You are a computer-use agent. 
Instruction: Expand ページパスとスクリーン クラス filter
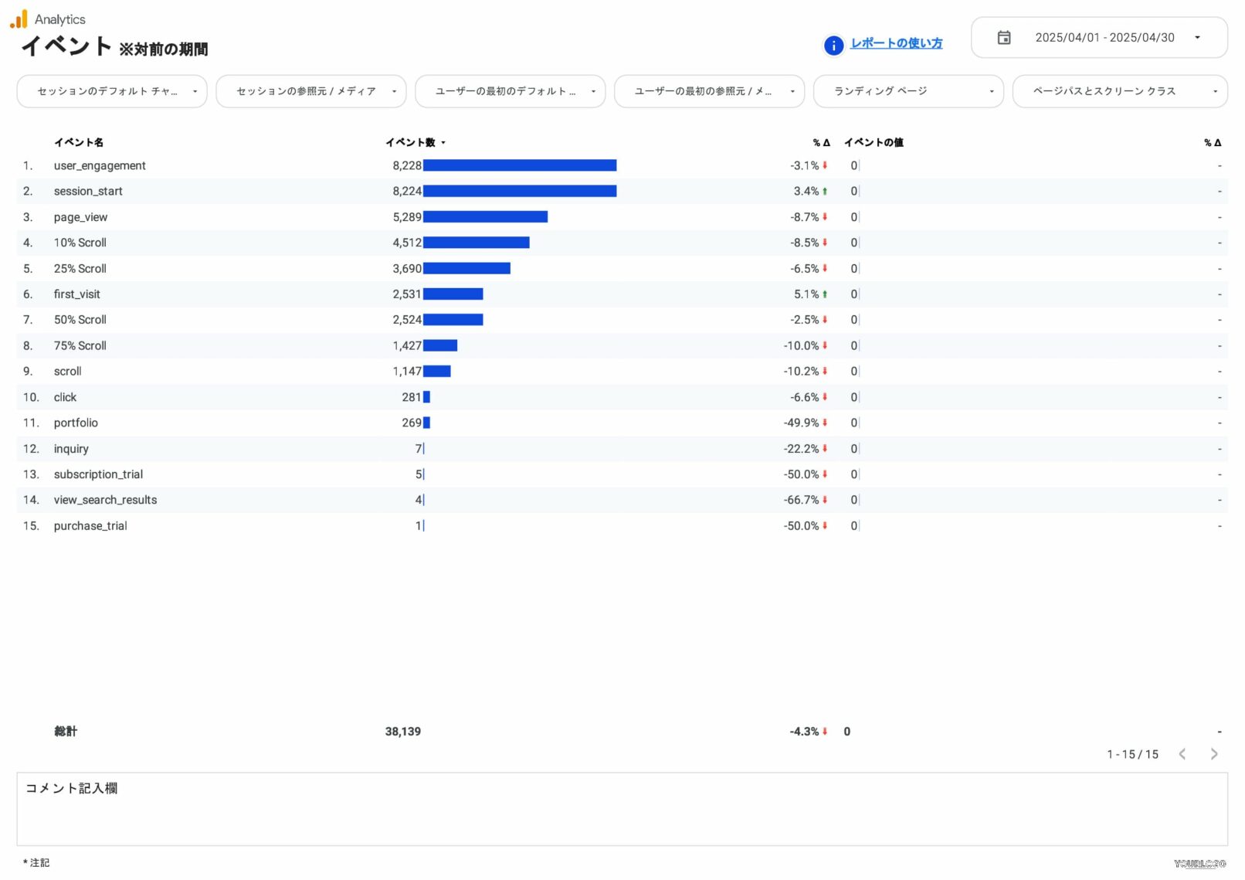click(x=1119, y=91)
